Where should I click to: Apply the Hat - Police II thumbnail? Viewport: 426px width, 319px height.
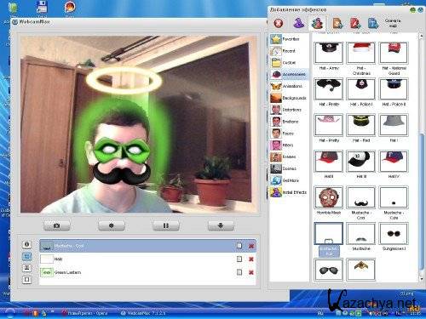(x=394, y=89)
